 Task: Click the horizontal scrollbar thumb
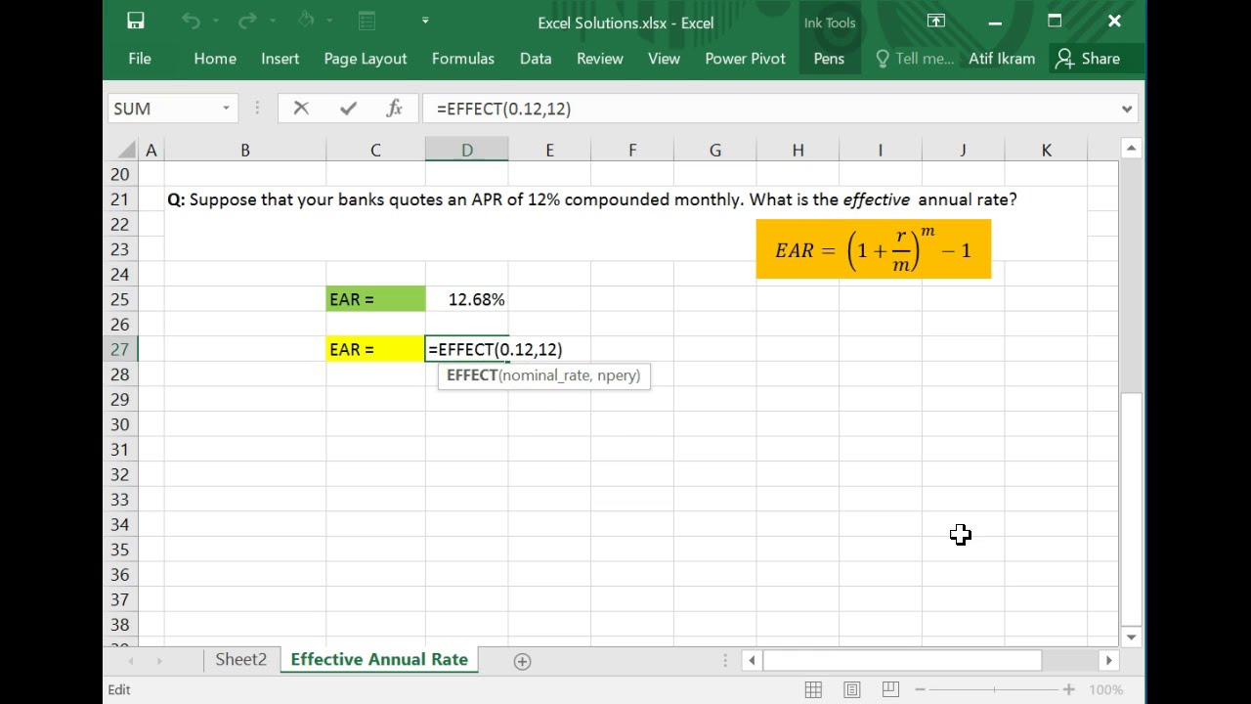902,661
